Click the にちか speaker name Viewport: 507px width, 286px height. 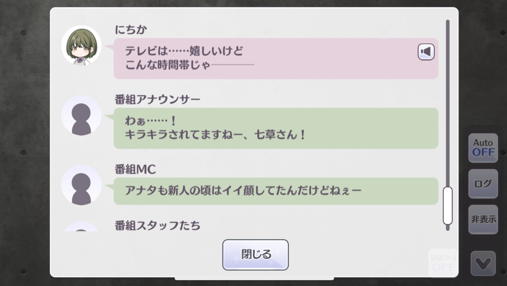tap(131, 30)
